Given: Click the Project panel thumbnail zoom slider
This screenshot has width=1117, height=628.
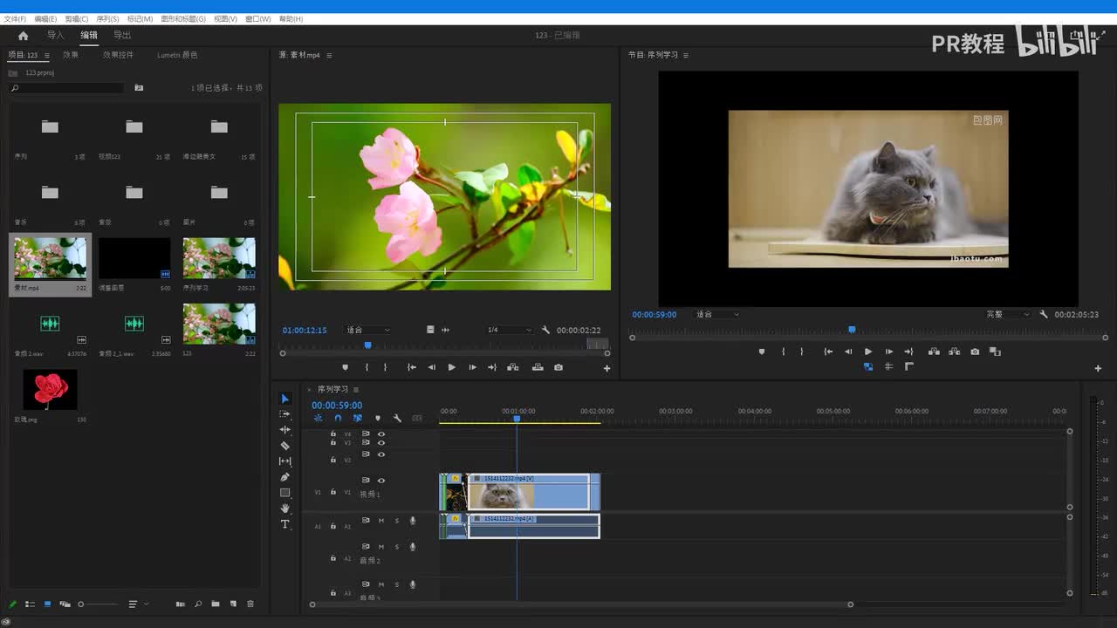Looking at the screenshot, I should [x=96, y=604].
